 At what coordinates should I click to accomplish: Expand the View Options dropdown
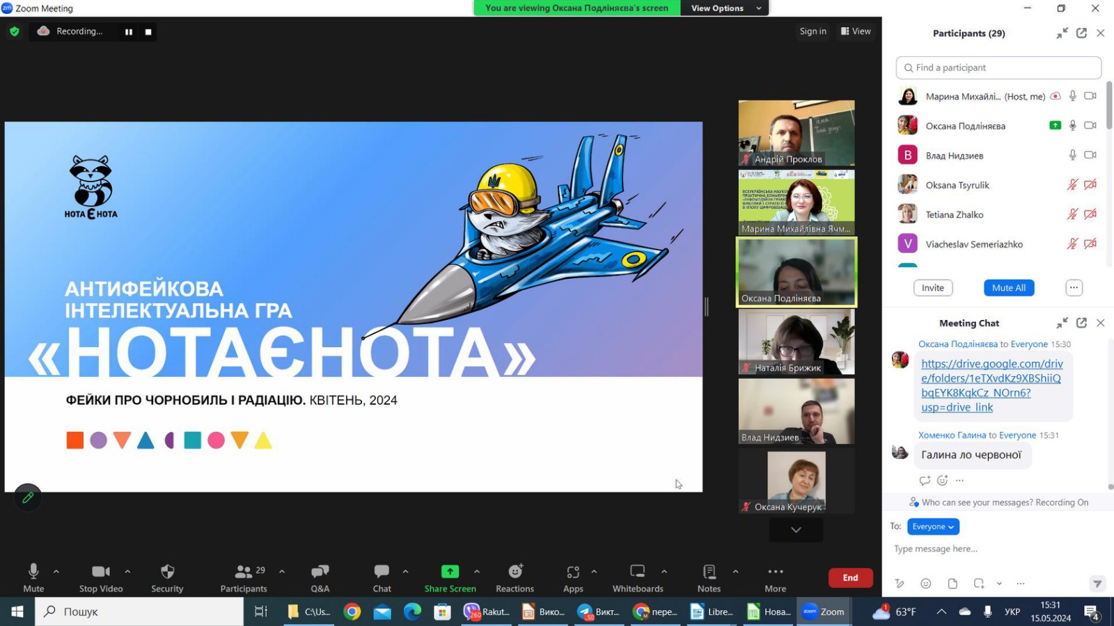click(x=724, y=8)
